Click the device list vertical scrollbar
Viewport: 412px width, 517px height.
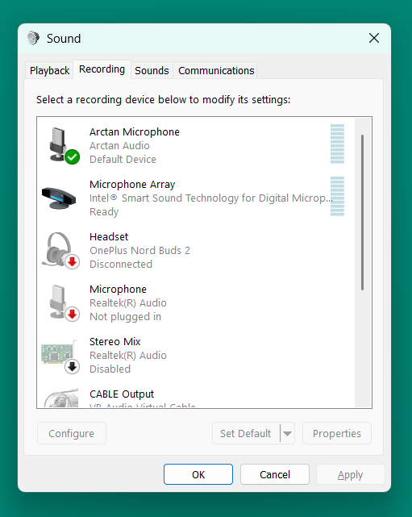(x=362, y=213)
